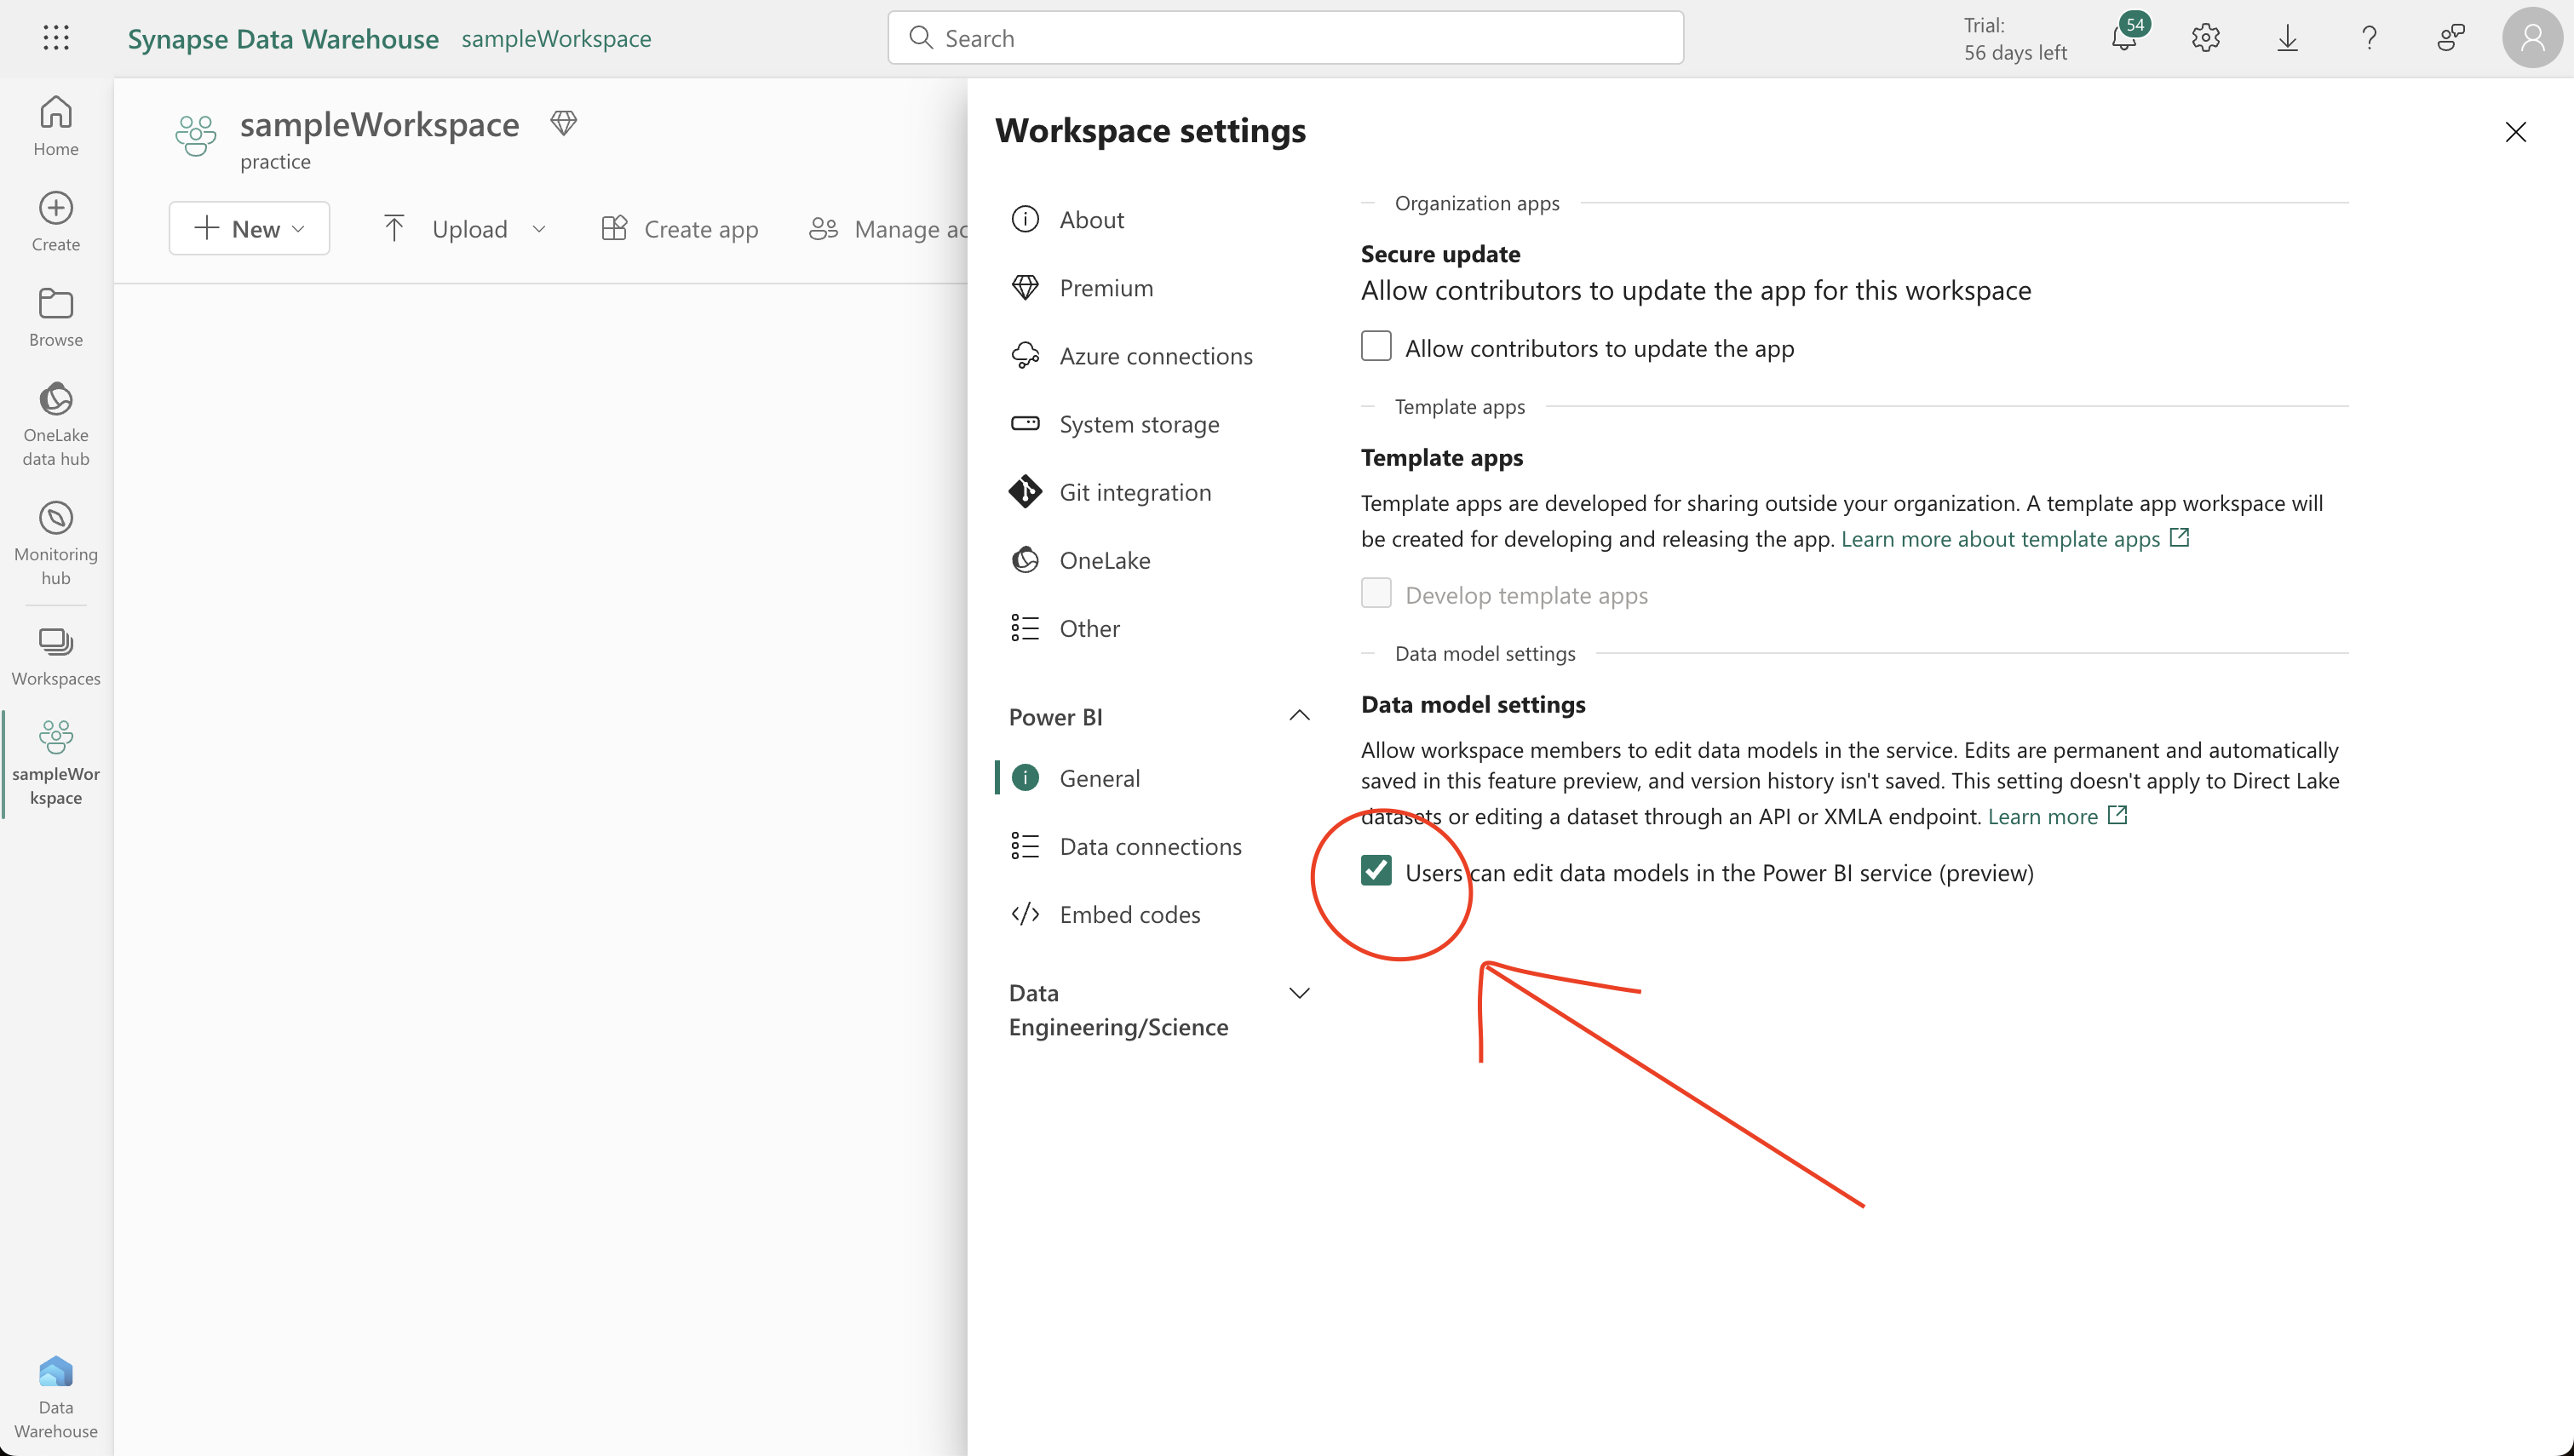Open the New item dropdown
This screenshot has width=2574, height=1456.
(249, 228)
